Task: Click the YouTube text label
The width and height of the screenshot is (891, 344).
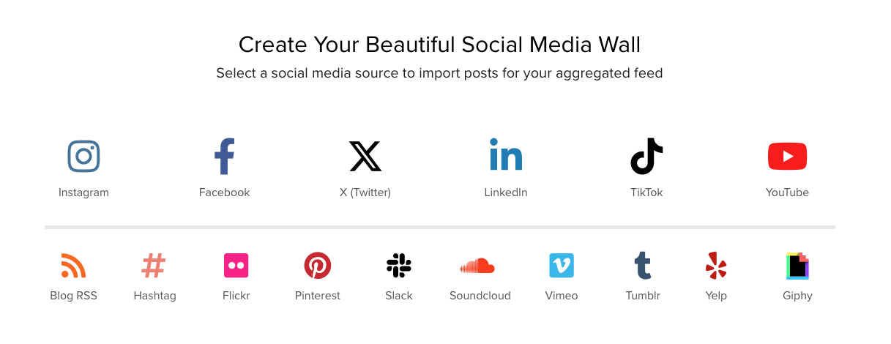Action: (787, 192)
